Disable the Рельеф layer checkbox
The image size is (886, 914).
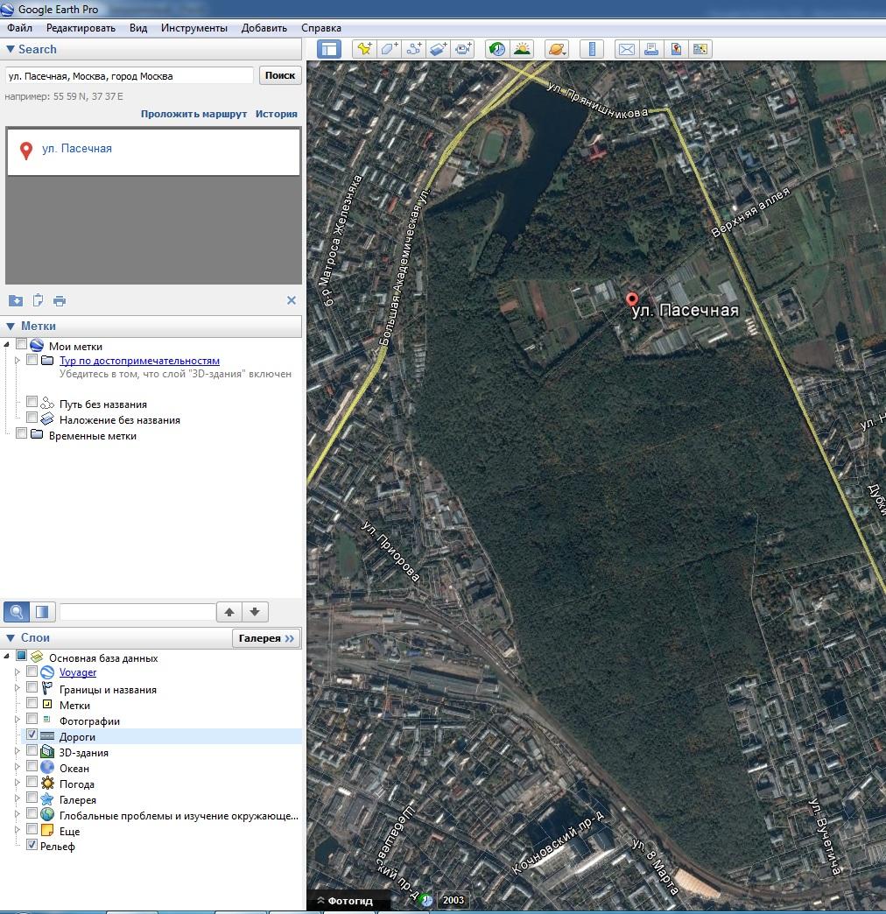(x=32, y=846)
